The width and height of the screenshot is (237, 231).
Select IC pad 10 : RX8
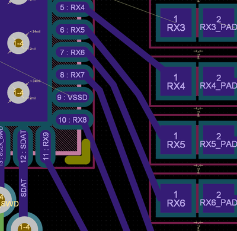[72, 120]
